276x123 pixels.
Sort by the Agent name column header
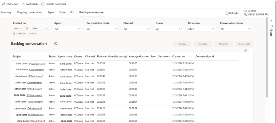[x=65, y=57]
